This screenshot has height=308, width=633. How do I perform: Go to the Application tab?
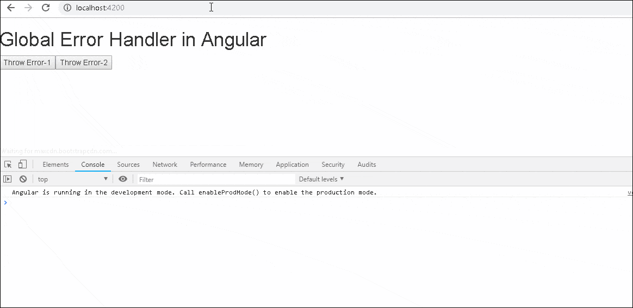click(x=292, y=165)
